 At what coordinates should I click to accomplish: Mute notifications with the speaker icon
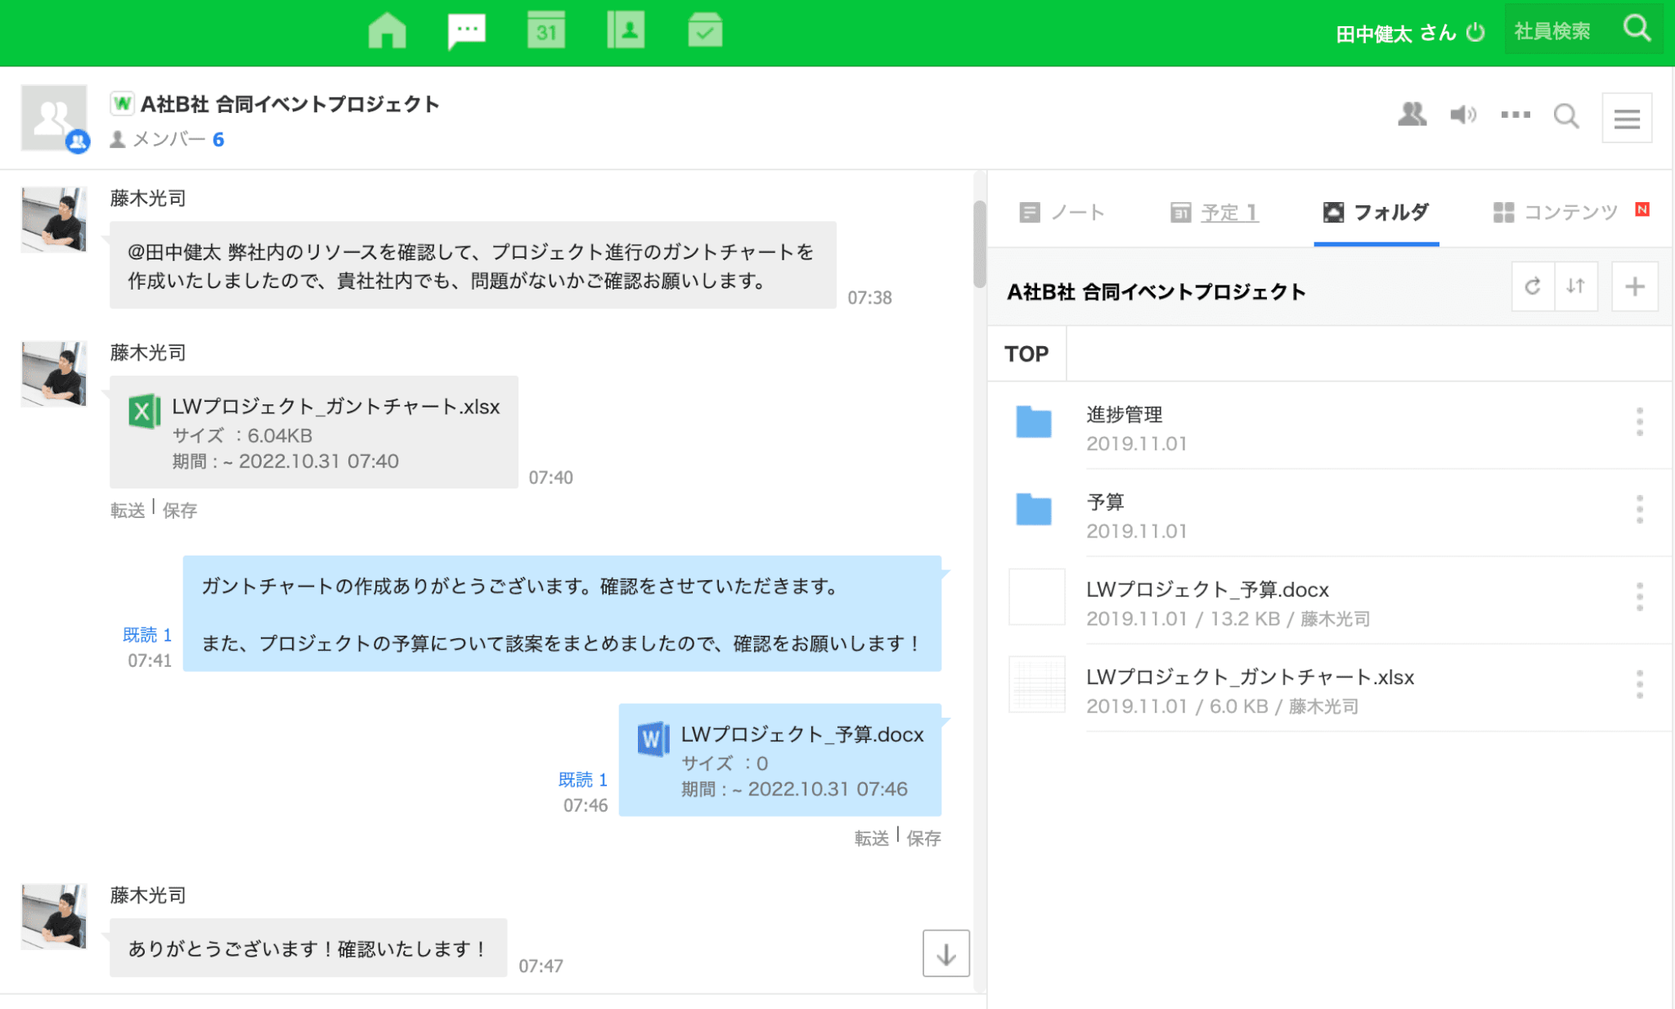pyautogui.click(x=1463, y=115)
